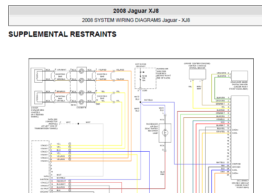Click the "2008 Jaguar XJ8" title
This screenshot has height=193, width=262.
pos(136,11)
